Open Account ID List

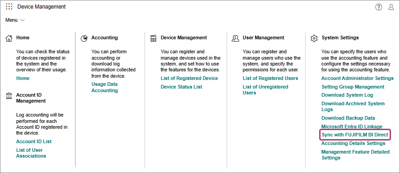(x=34, y=141)
